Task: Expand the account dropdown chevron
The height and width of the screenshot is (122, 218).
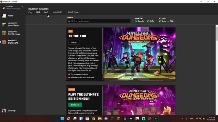Action: point(22,6)
